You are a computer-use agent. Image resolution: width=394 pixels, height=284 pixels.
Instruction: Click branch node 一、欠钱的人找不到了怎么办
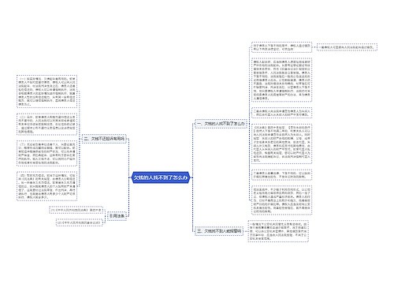point(221,123)
